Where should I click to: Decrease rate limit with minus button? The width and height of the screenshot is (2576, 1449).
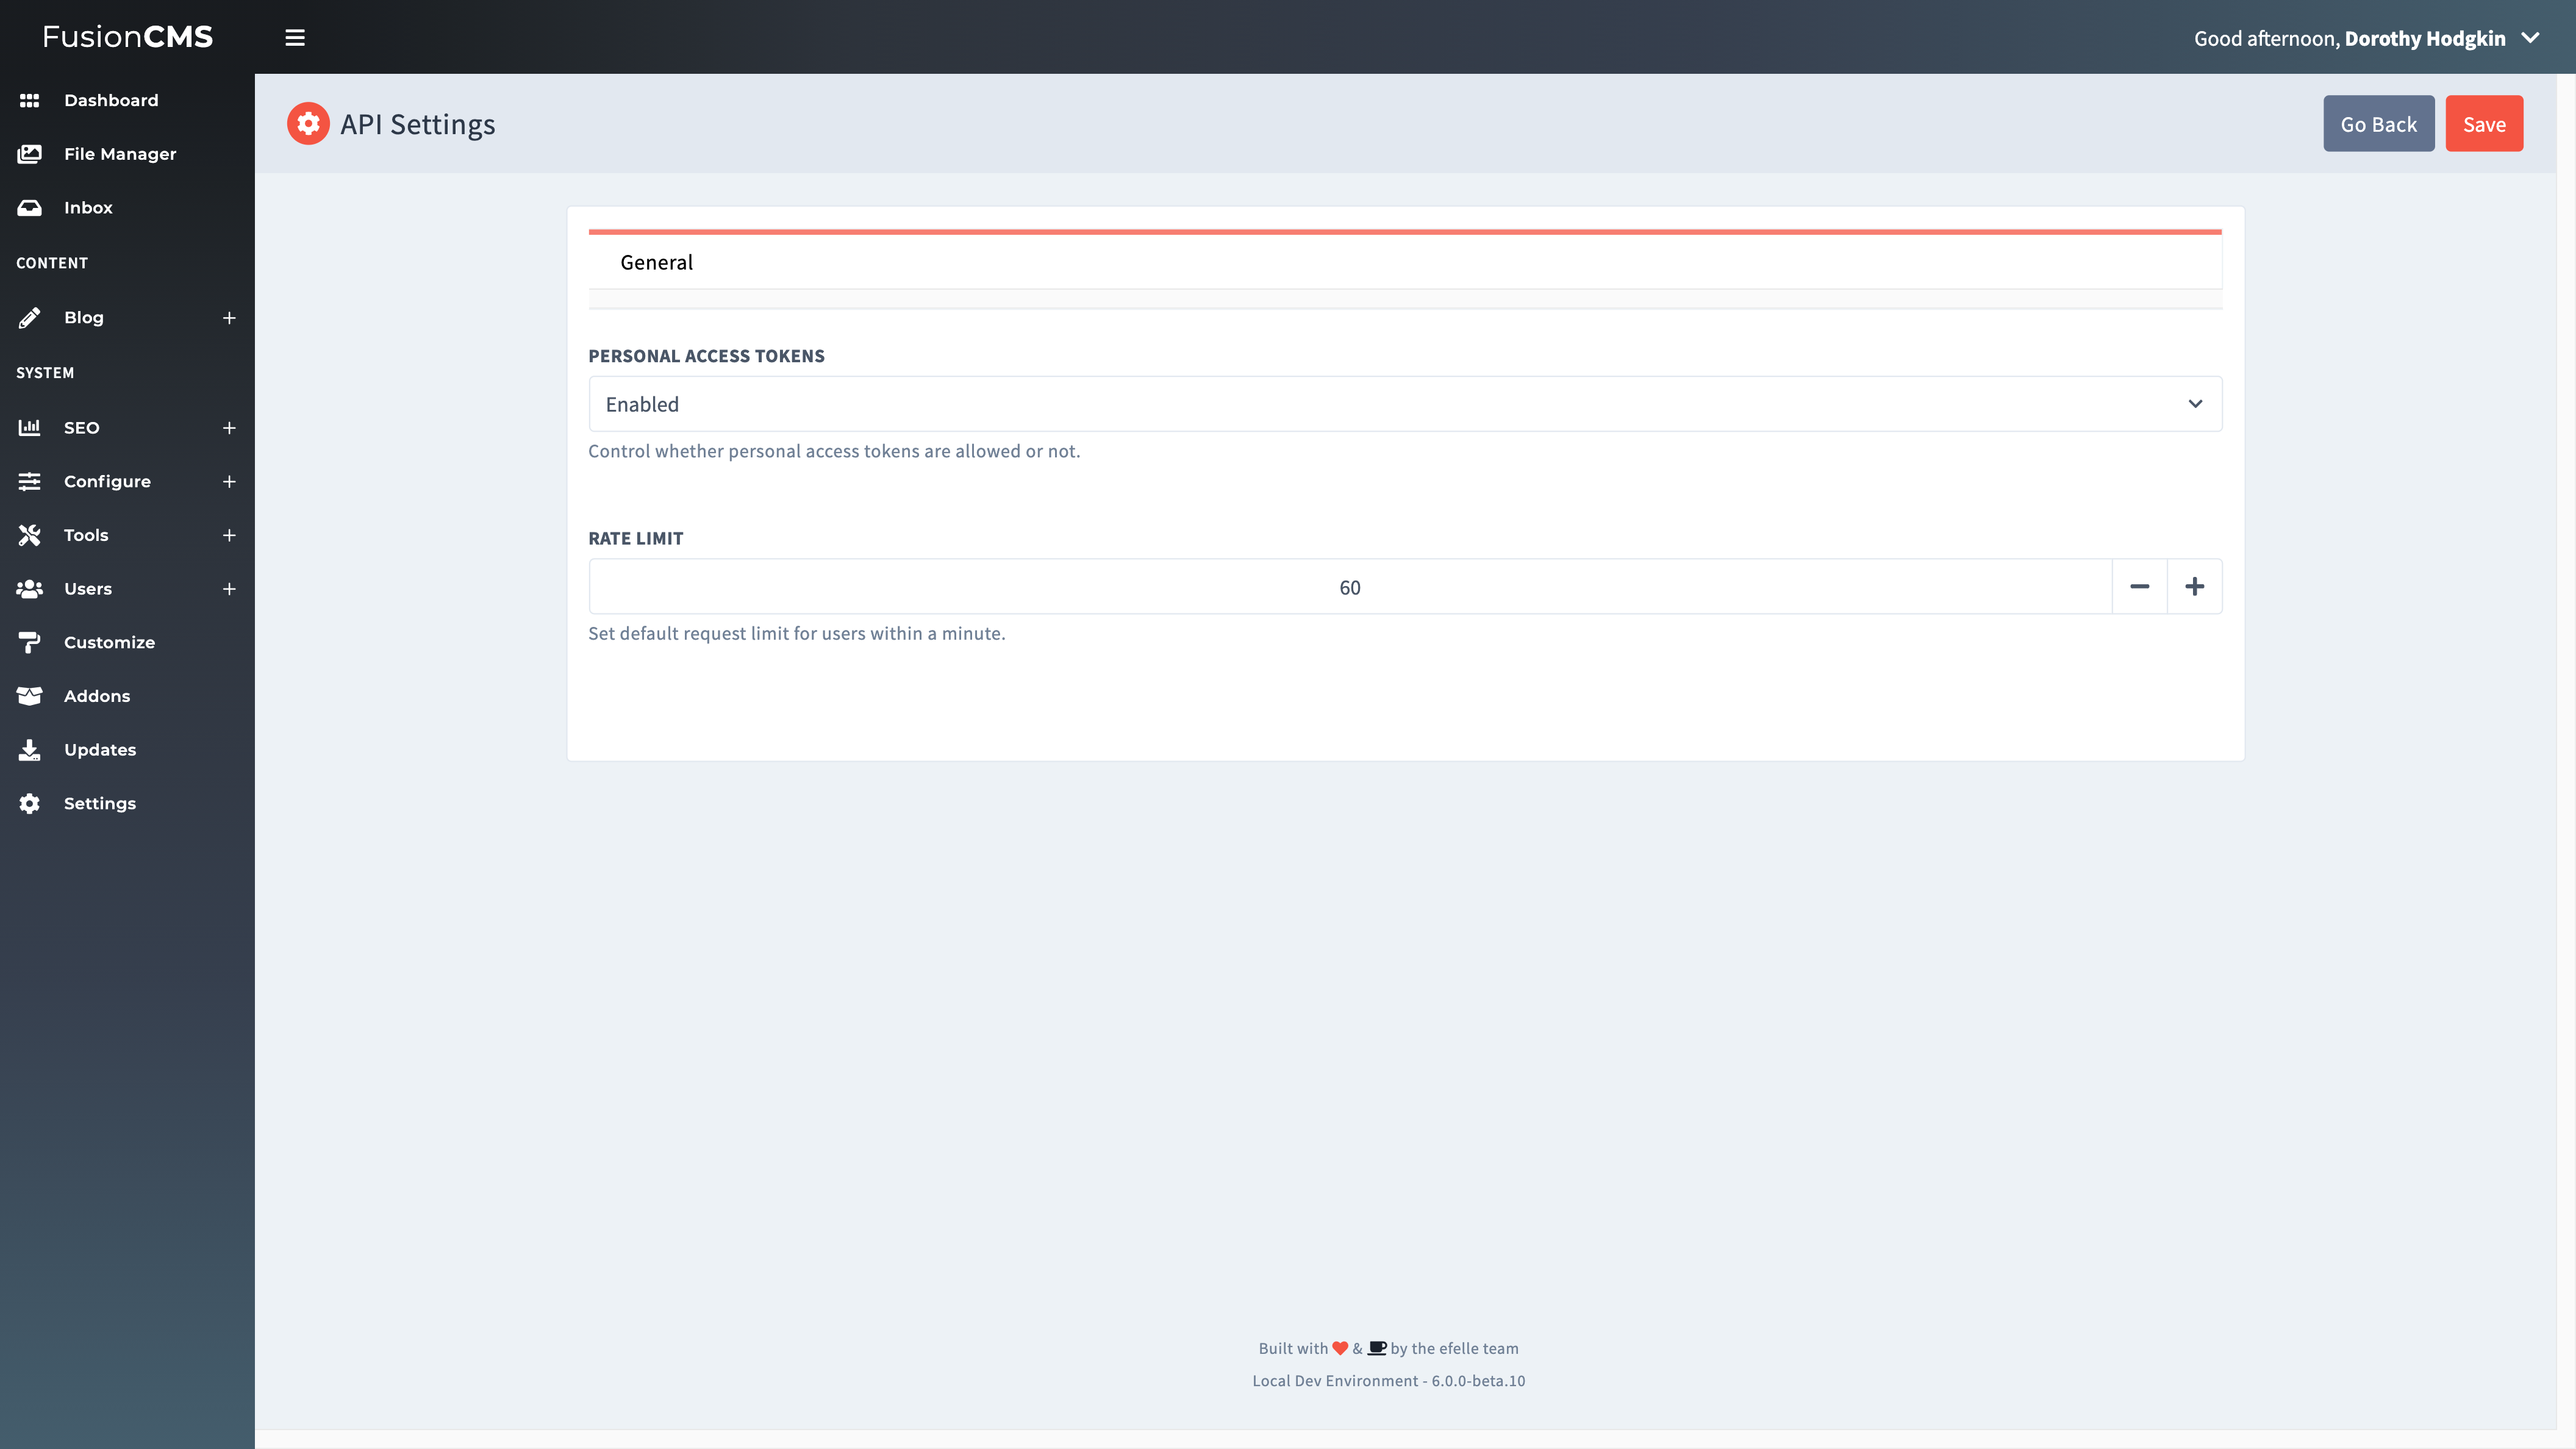point(2139,587)
